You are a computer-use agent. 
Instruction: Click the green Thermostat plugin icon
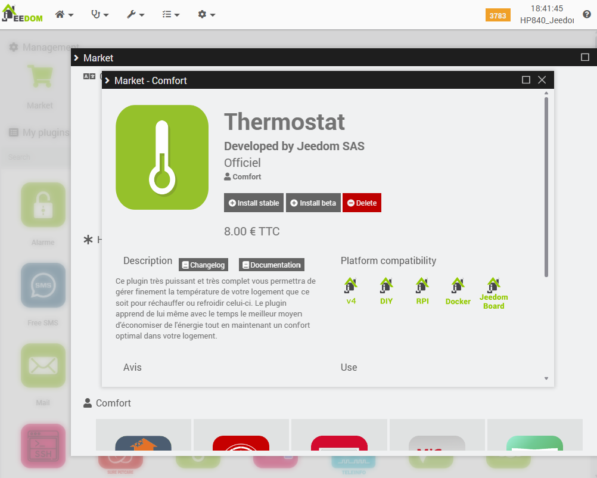pos(162,157)
